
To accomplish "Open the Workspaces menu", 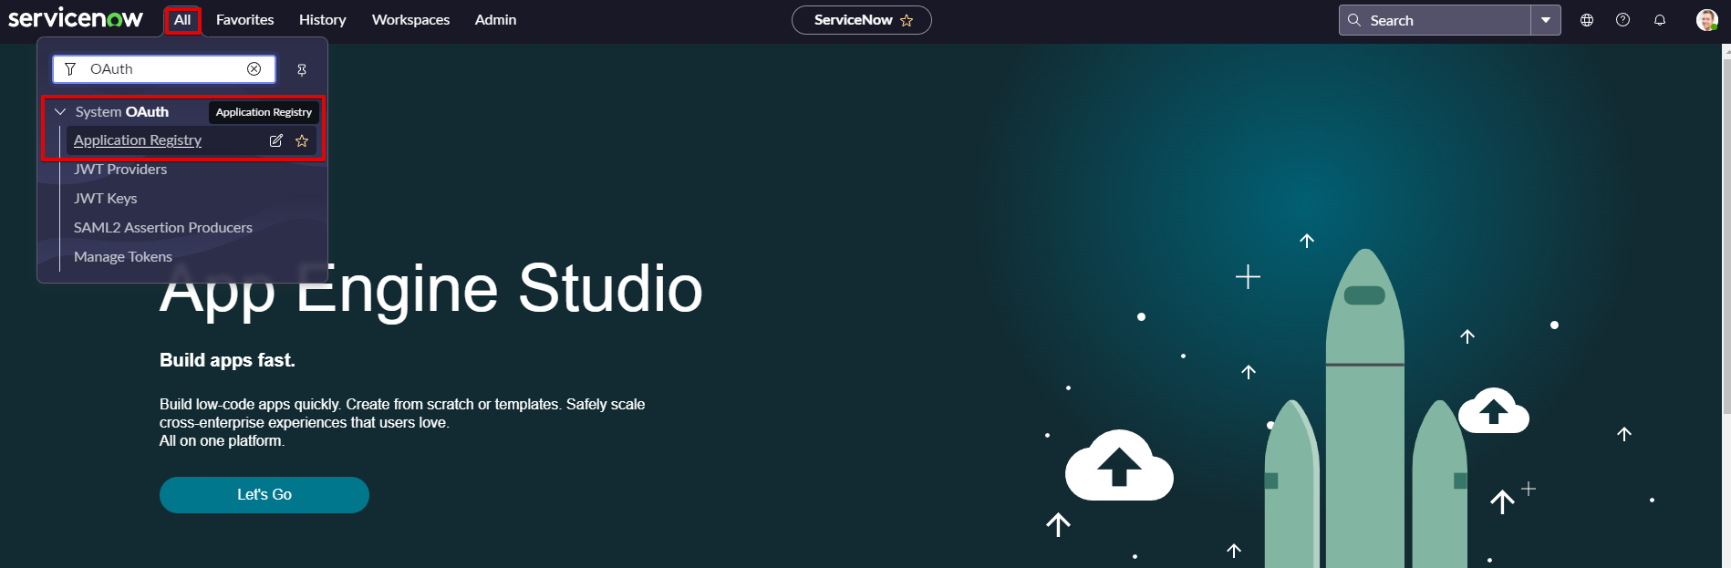I will tap(410, 20).
